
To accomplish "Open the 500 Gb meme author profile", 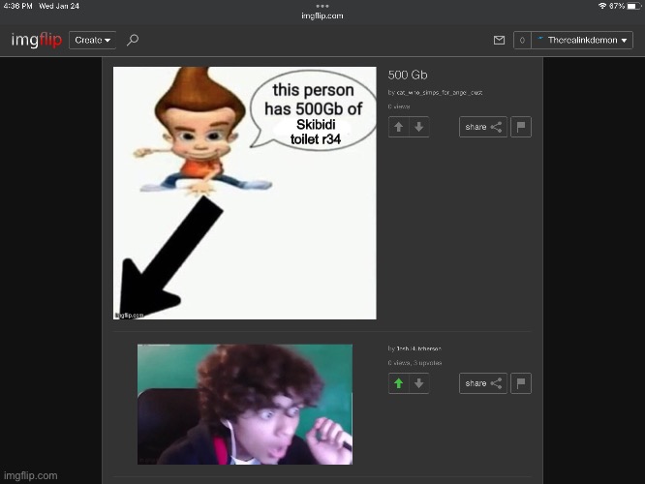I will (440, 93).
